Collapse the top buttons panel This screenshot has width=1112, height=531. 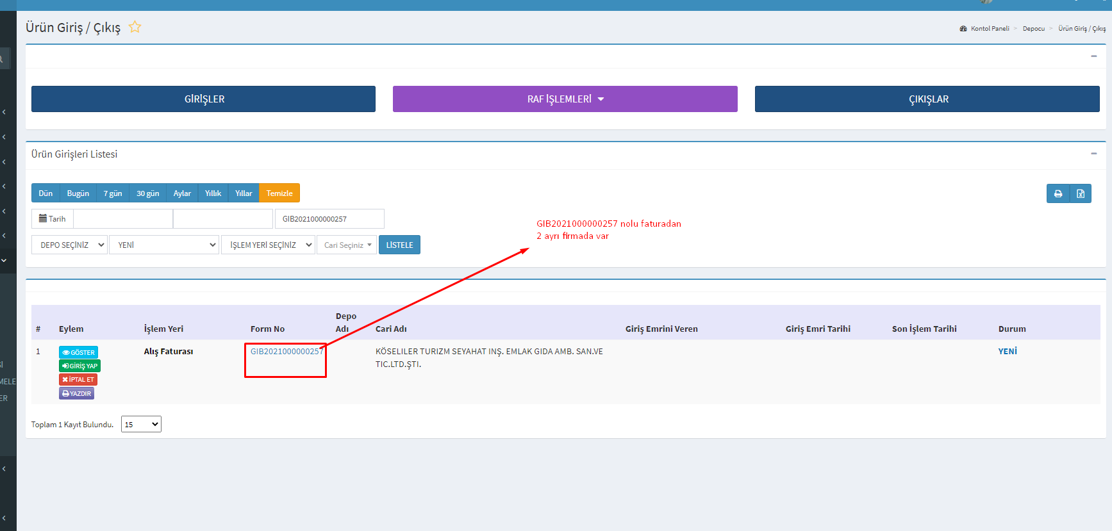tap(1093, 56)
